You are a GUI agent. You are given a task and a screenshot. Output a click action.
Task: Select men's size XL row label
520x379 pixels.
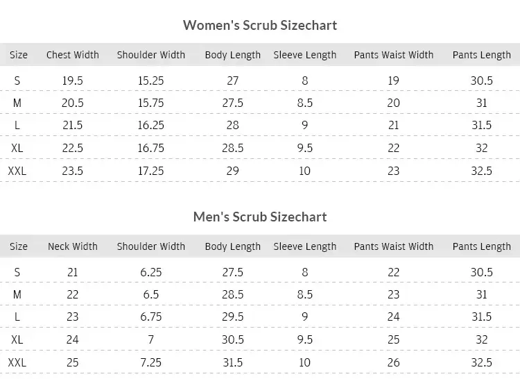(17, 339)
